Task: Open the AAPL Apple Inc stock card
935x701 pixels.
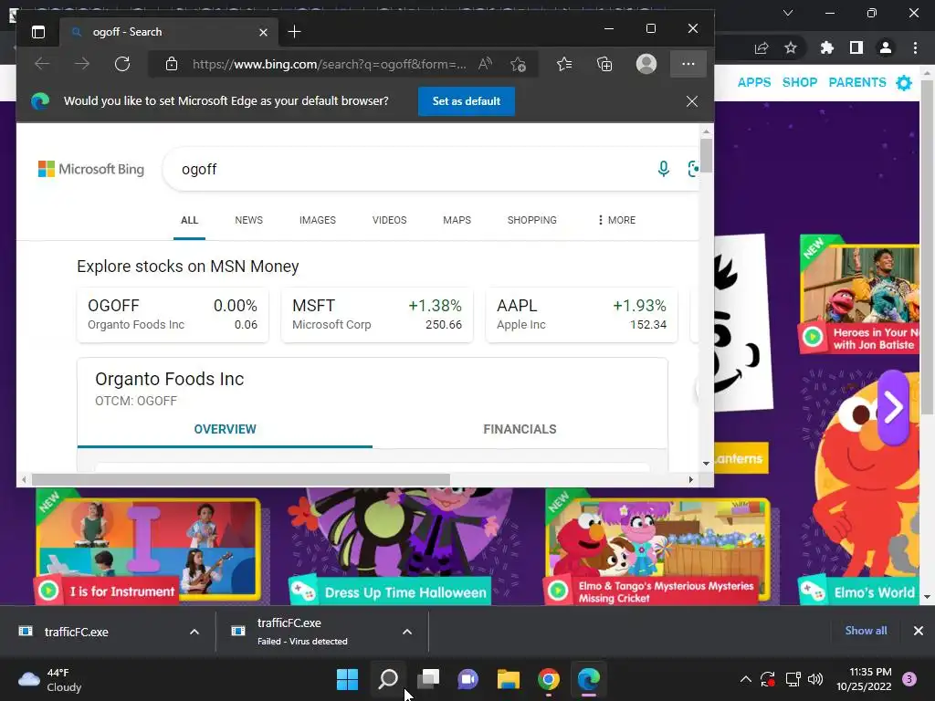Action: click(582, 315)
